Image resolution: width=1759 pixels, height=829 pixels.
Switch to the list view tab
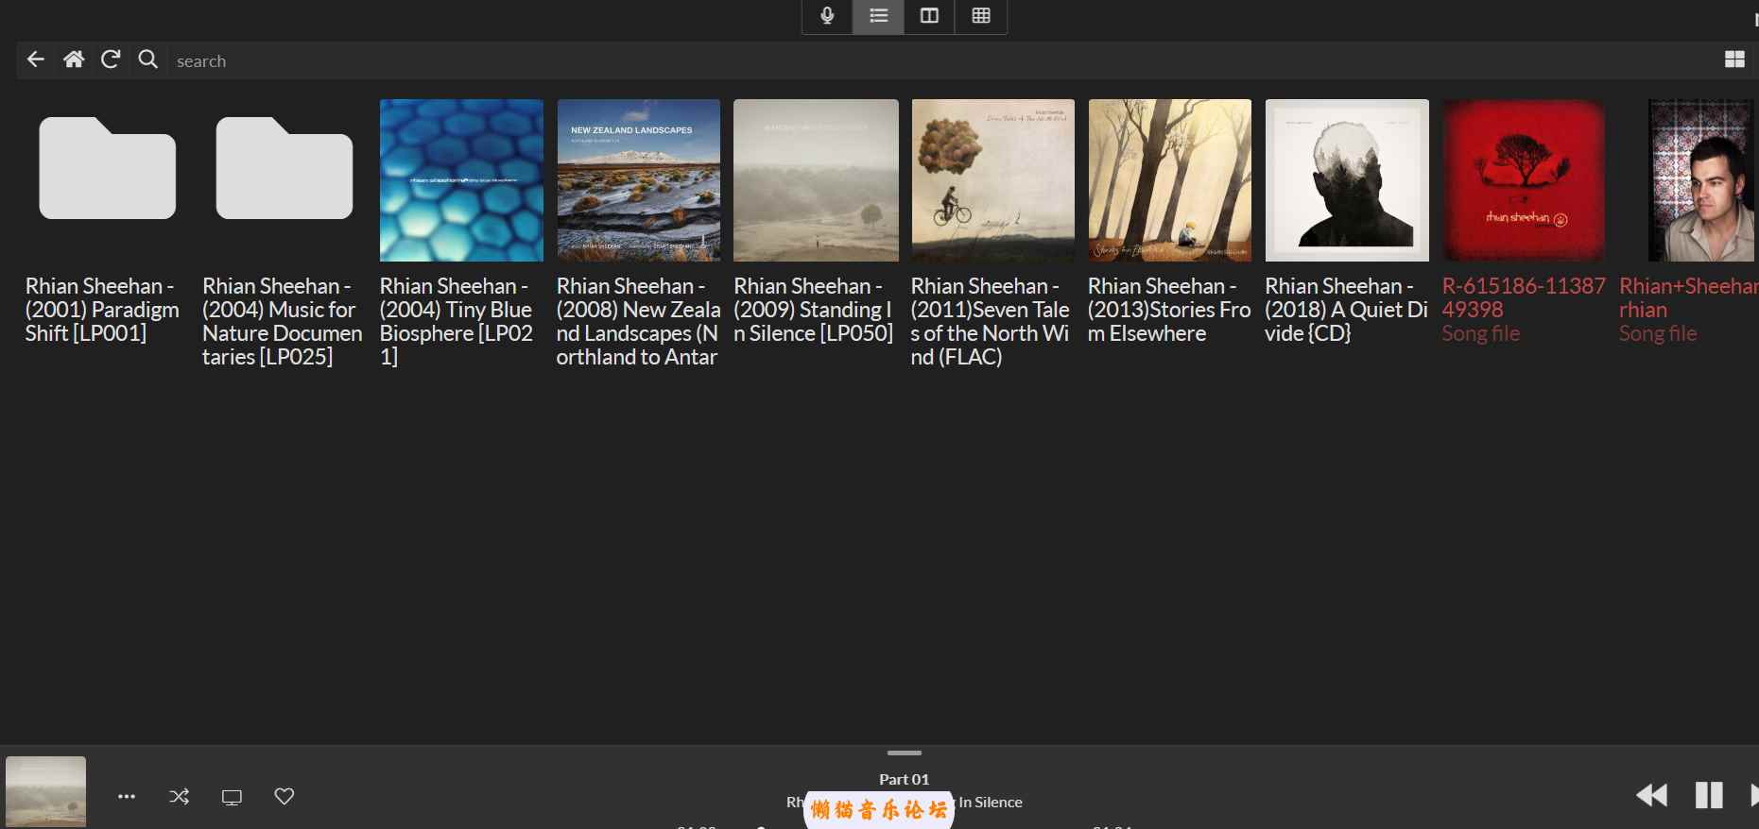(x=878, y=15)
